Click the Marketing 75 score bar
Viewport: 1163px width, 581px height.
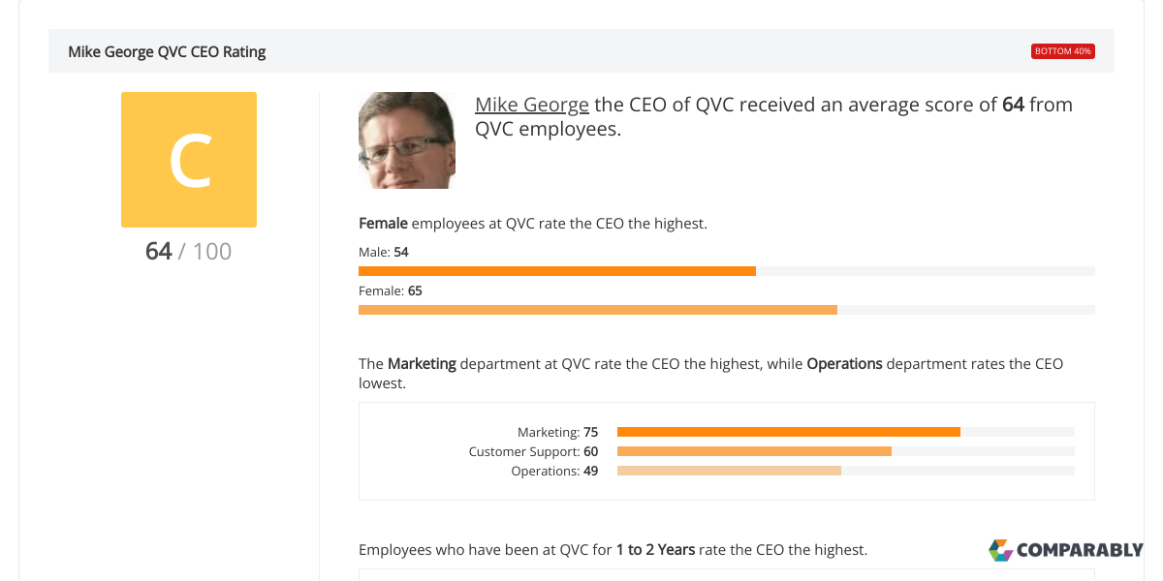click(846, 432)
